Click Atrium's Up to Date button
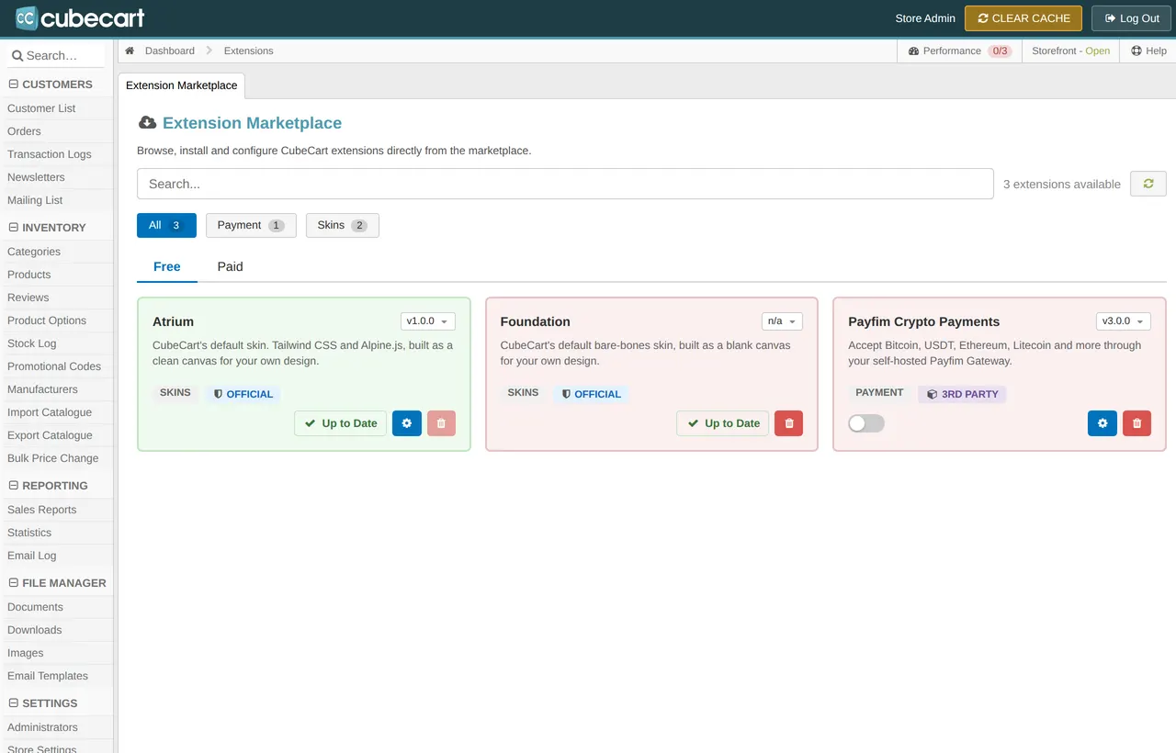Viewport: 1176px width, 753px height. pos(341,423)
